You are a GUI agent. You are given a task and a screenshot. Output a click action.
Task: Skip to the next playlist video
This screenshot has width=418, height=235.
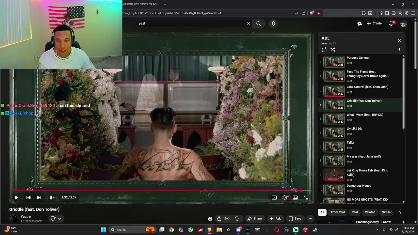(39, 197)
